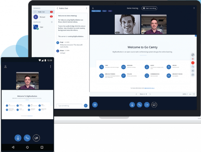Toggle the webcam button in laptop toolbar
This screenshot has height=152, width=201.
(147, 105)
